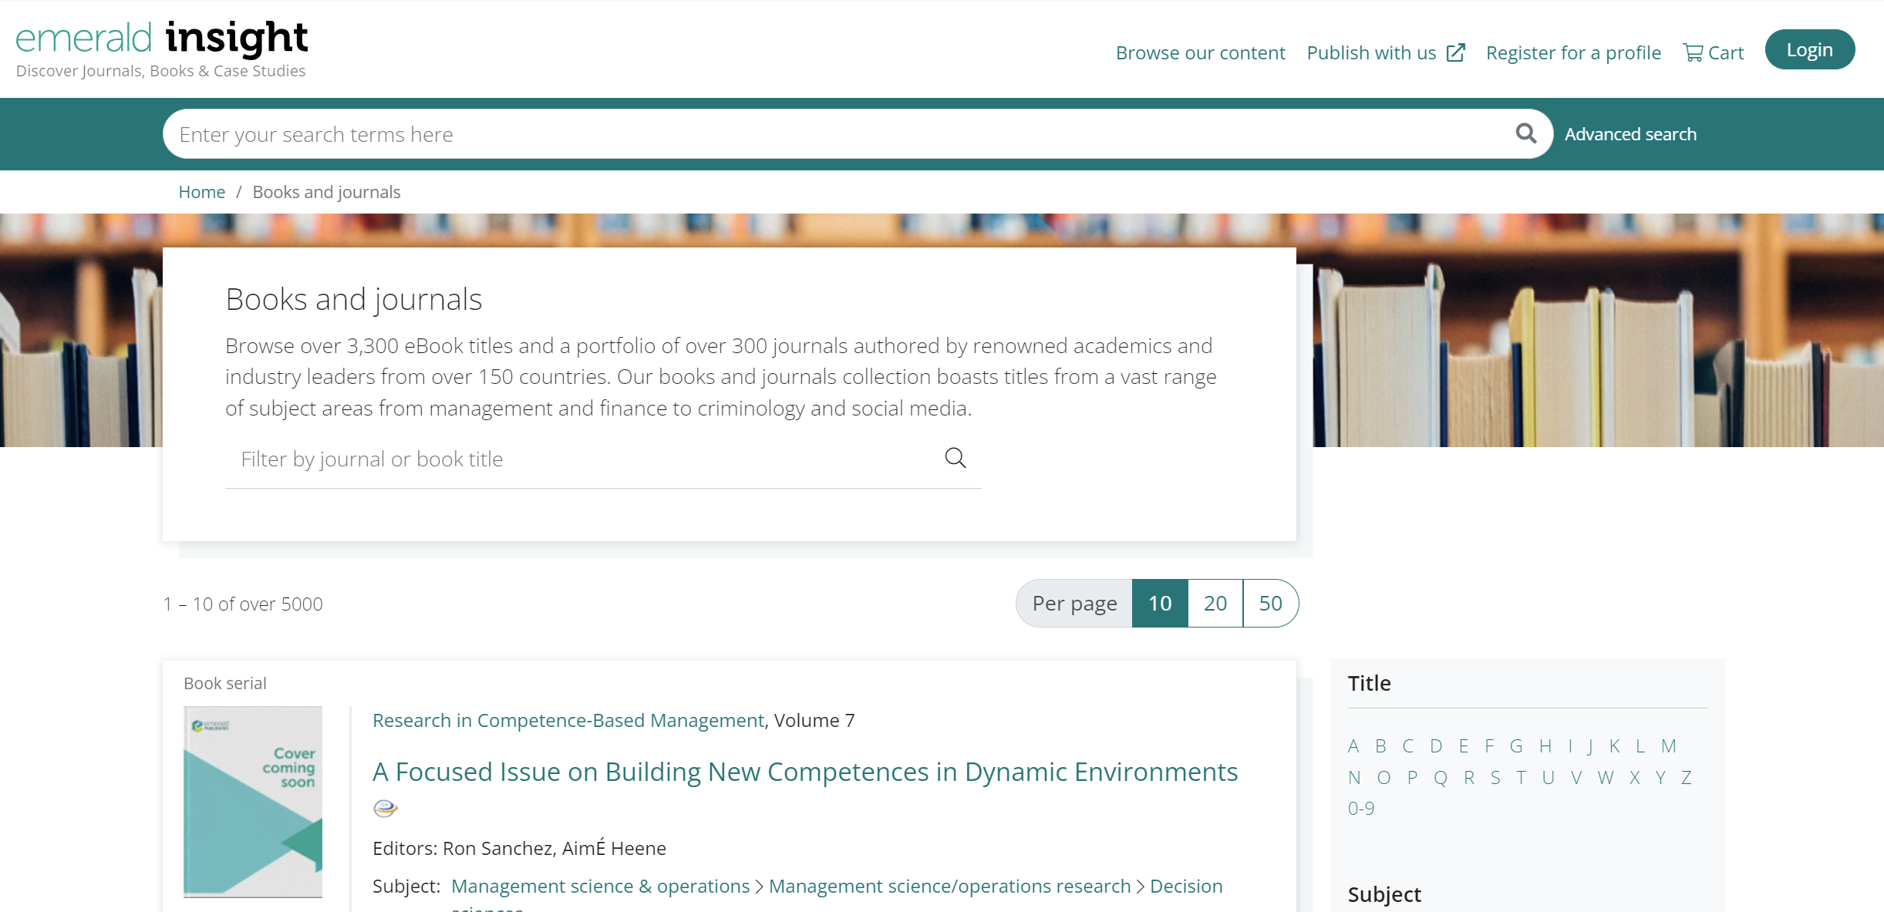Filter titles by letter D
This screenshot has width=1884, height=912.
(x=1436, y=746)
